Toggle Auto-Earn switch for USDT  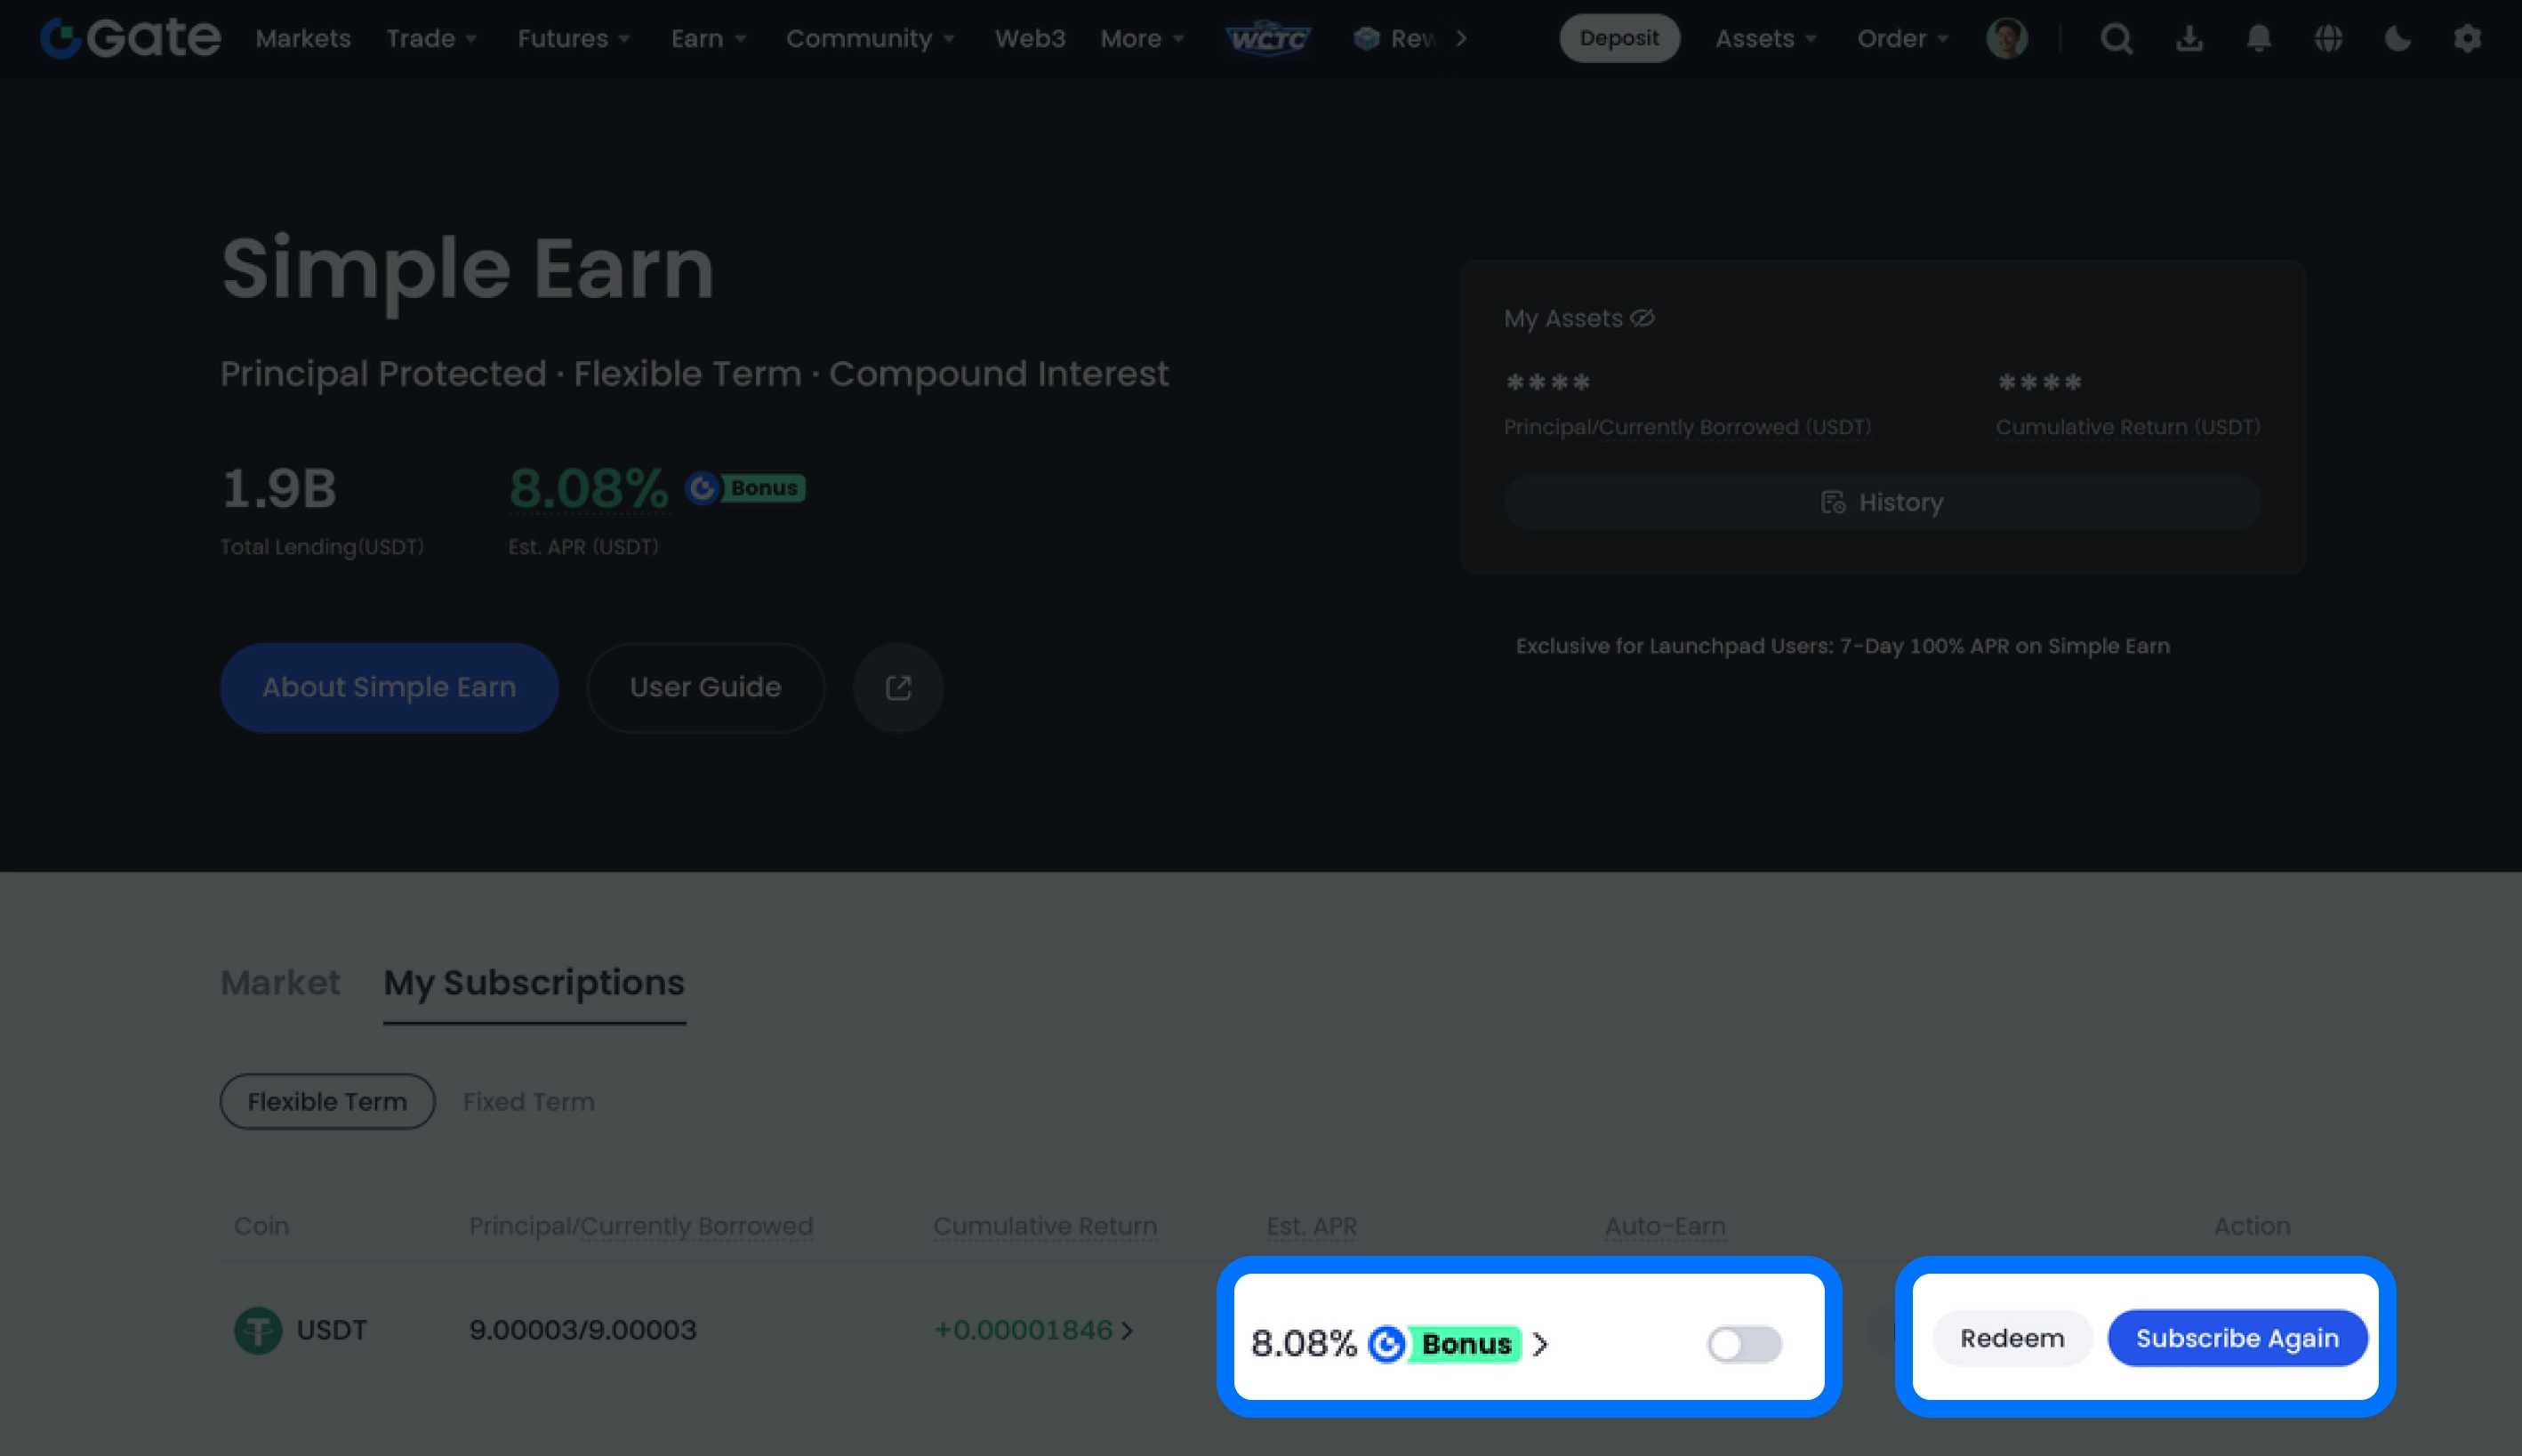1743,1344
